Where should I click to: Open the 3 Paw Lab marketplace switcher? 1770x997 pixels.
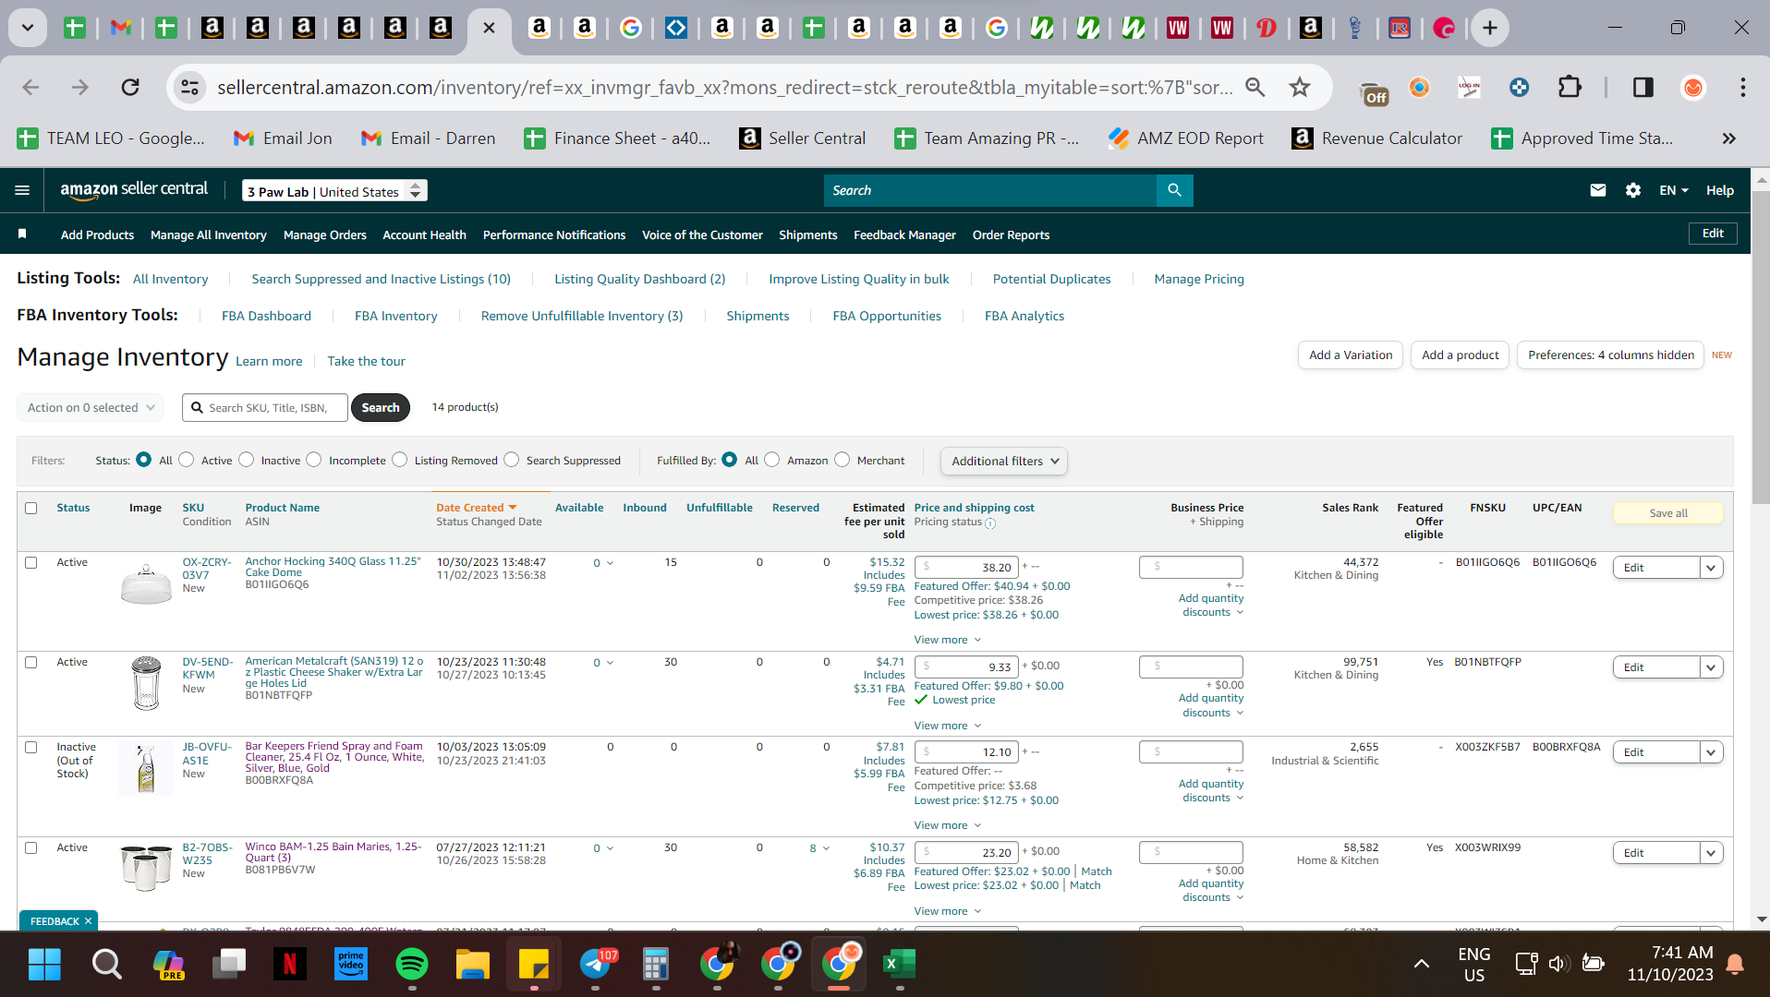click(x=334, y=191)
